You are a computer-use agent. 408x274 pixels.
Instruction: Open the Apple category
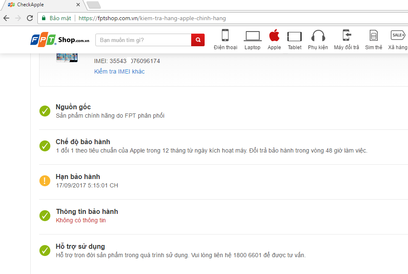click(274, 40)
